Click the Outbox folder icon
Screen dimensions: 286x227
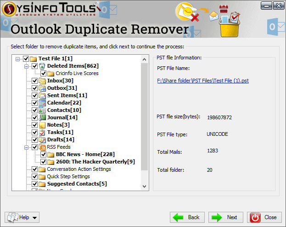42,88
